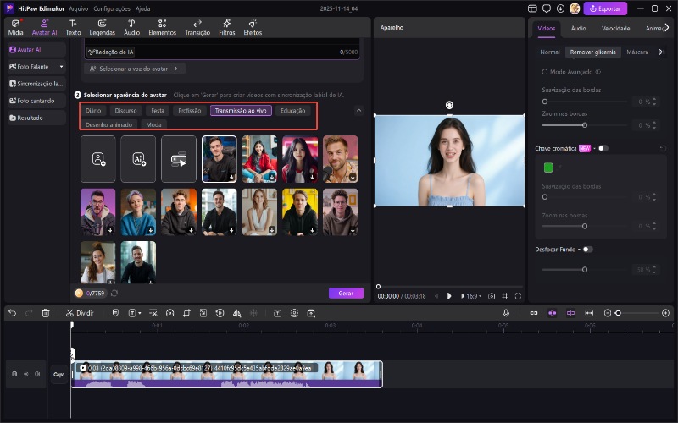The image size is (678, 423).
Task: Open the Filtros panel icon
Action: coord(226,27)
